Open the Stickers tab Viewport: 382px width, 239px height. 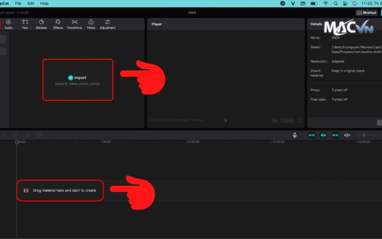42,24
